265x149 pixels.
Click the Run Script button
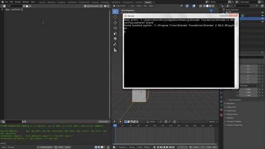tap(104, 122)
